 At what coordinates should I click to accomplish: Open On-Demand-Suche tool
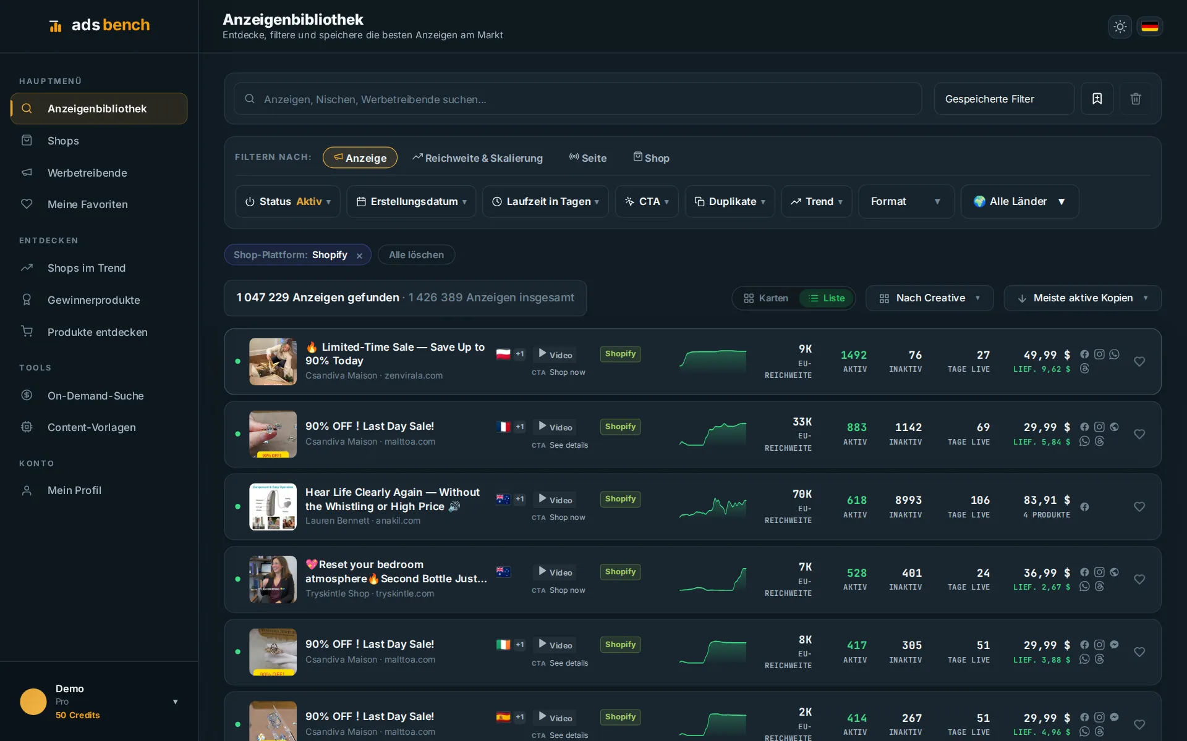click(99, 396)
